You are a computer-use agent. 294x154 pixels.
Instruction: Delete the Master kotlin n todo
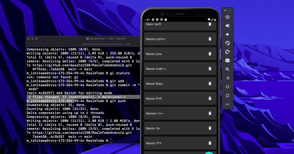[x=210, y=69]
